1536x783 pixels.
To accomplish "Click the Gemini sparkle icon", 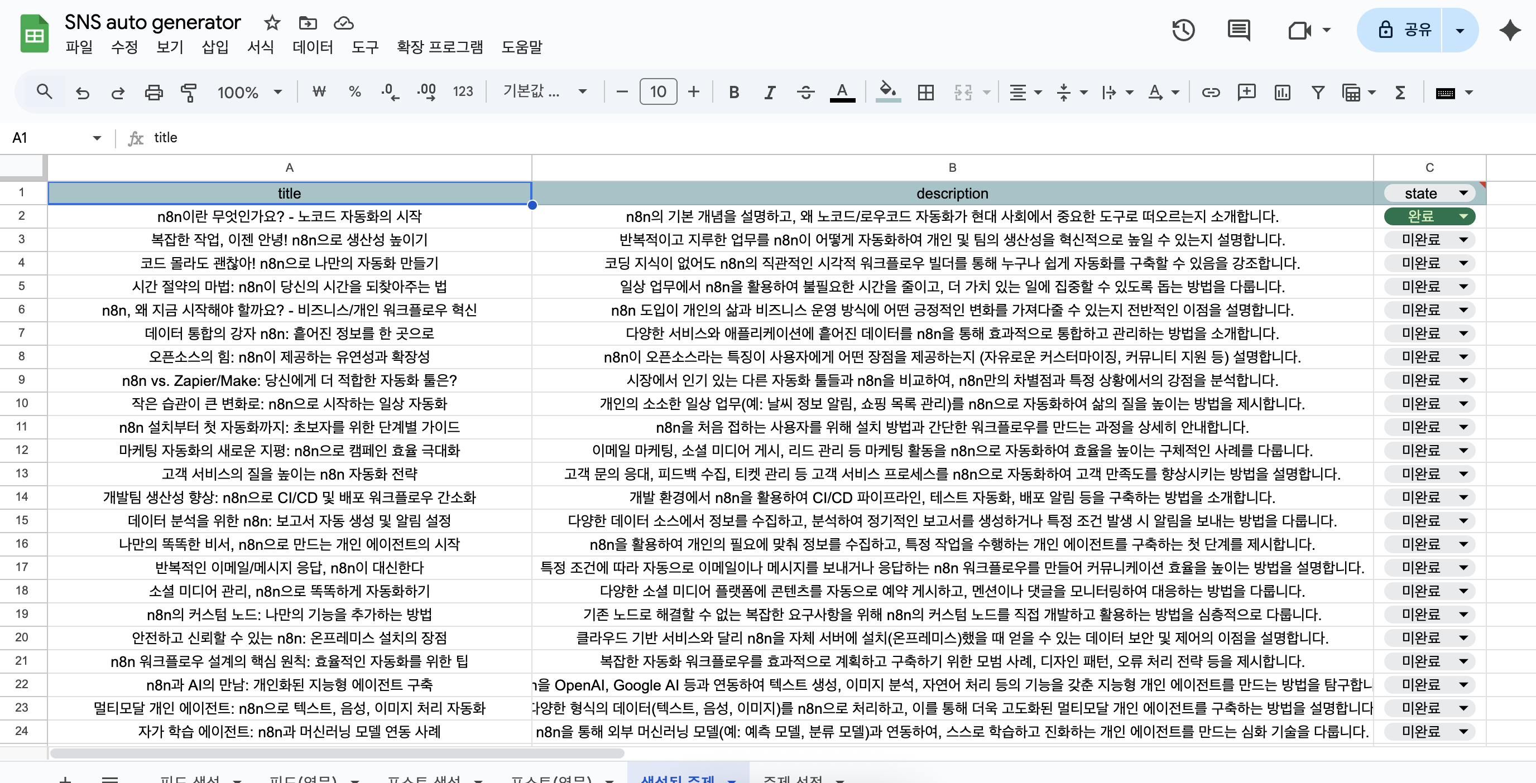I will point(1510,30).
